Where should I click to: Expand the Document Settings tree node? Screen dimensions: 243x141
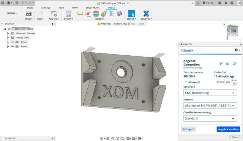click(x=8, y=33)
